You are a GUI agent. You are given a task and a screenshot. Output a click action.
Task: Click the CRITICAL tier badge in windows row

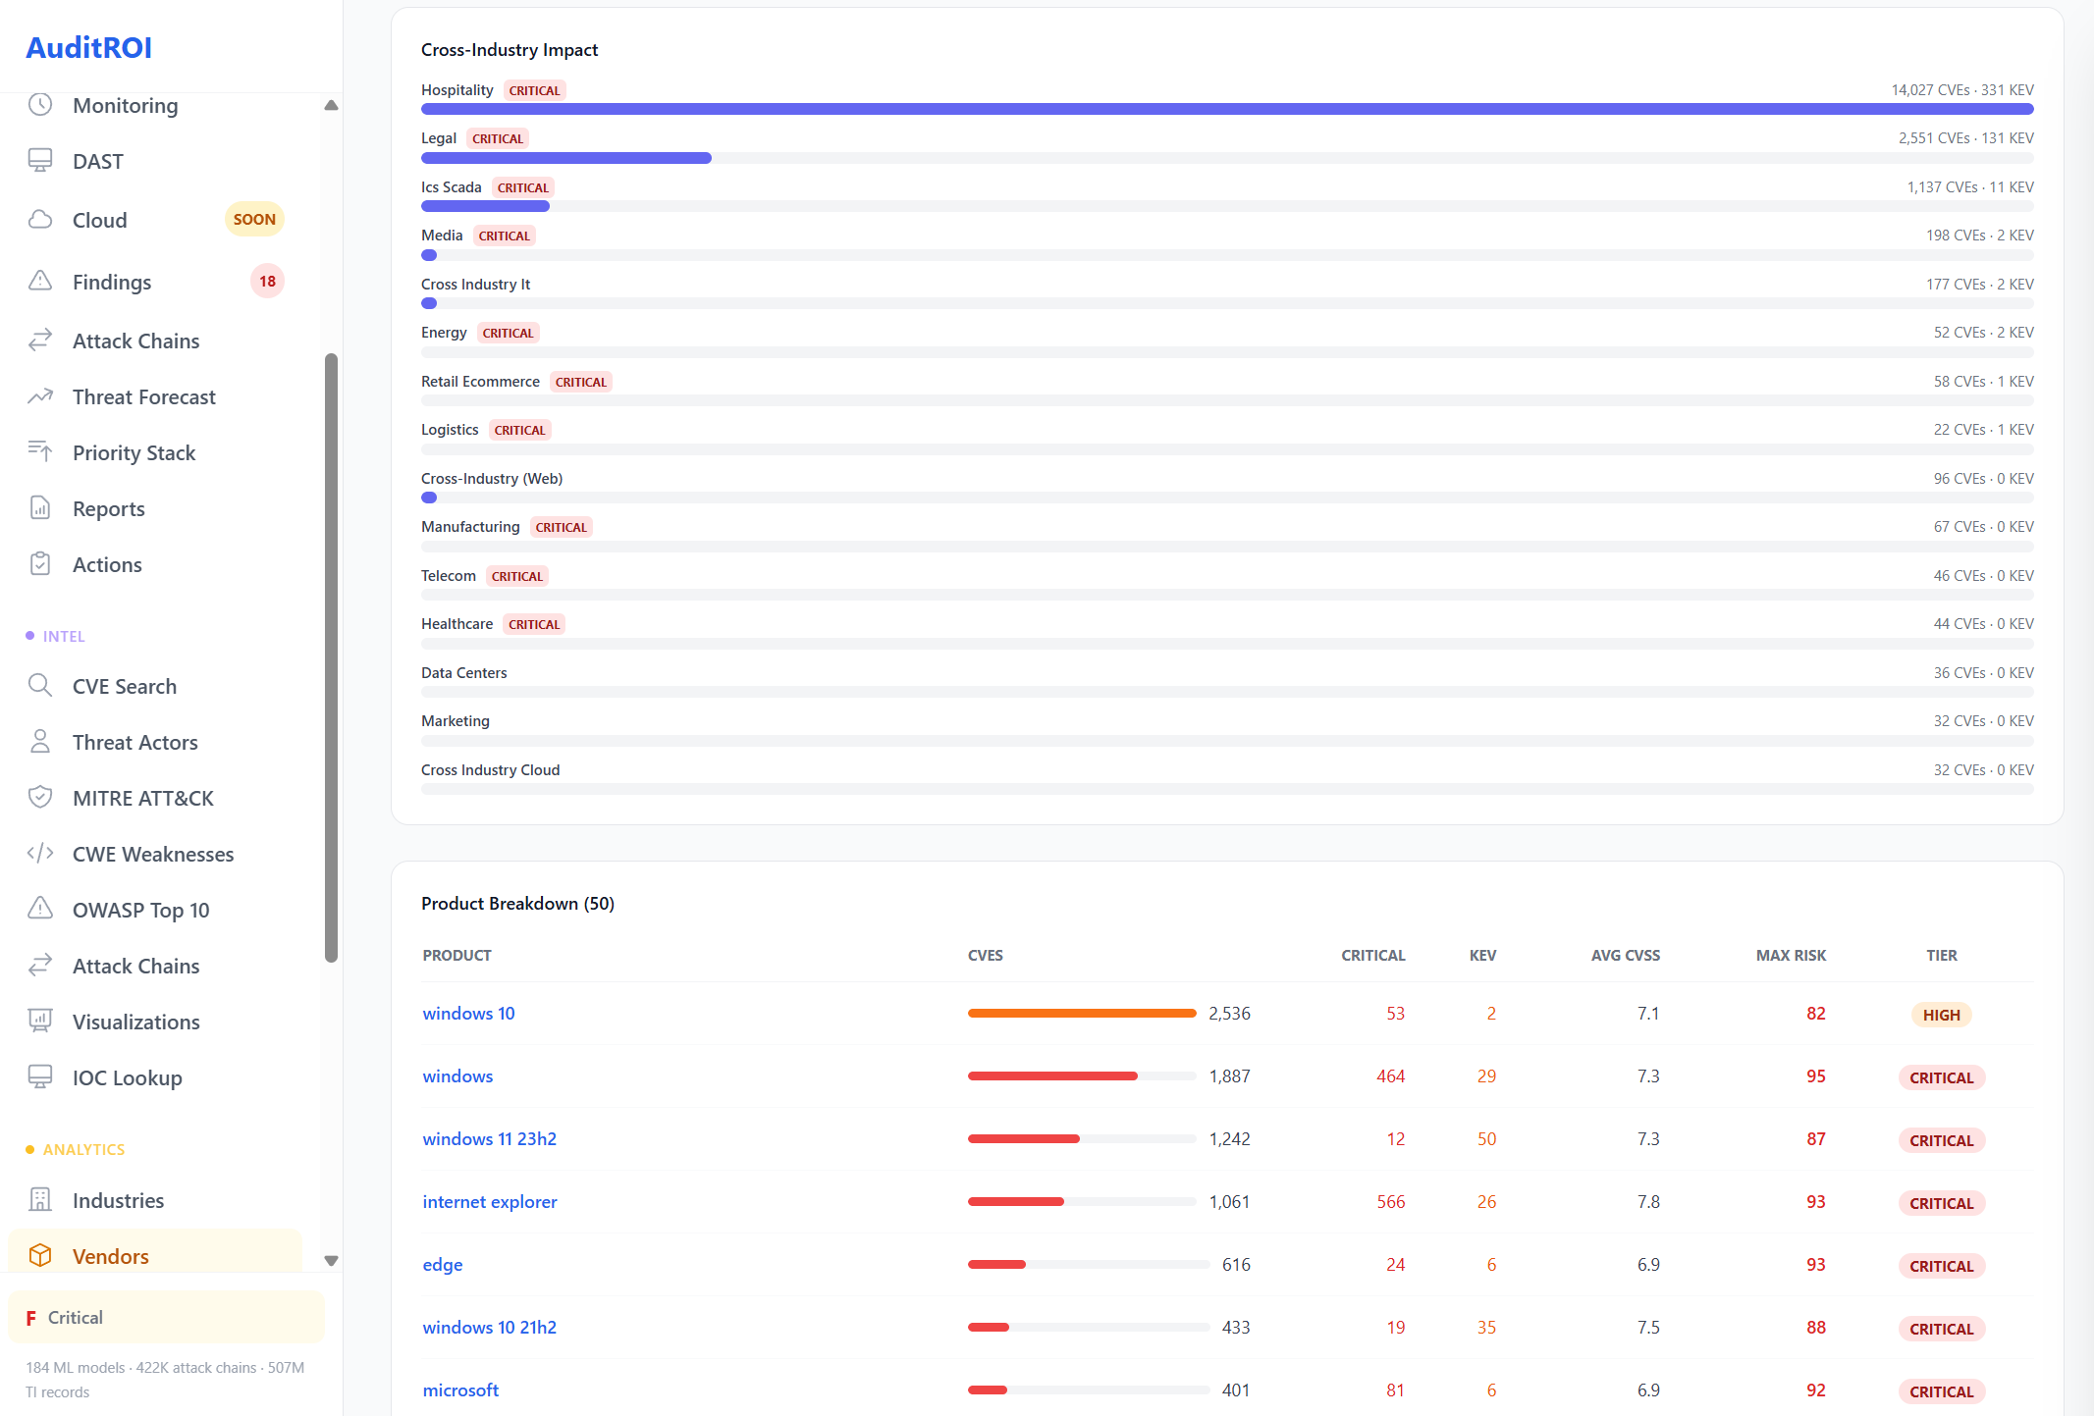[1941, 1077]
